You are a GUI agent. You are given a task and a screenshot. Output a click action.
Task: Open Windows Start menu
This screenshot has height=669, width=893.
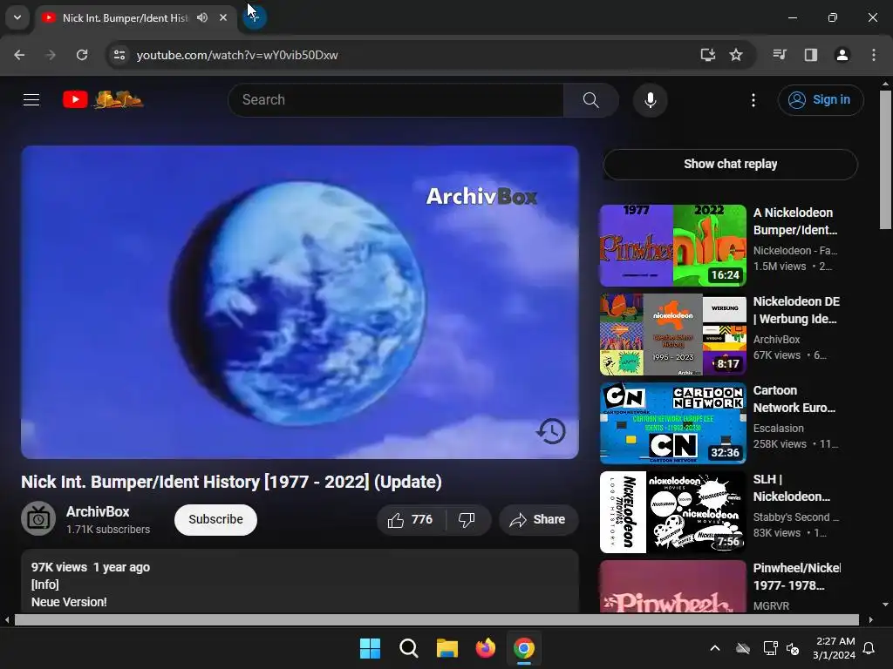(x=370, y=648)
